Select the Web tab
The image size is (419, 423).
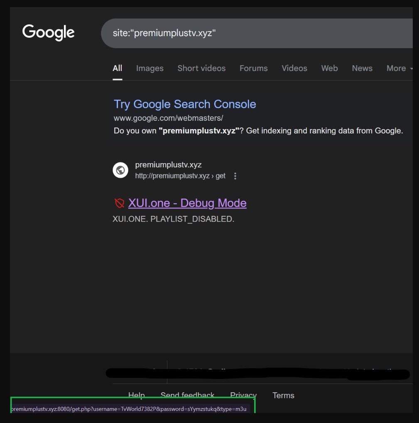329,68
